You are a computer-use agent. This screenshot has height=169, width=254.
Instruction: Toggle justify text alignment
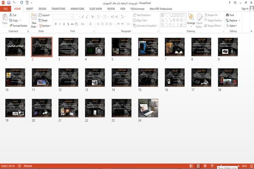(110, 24)
